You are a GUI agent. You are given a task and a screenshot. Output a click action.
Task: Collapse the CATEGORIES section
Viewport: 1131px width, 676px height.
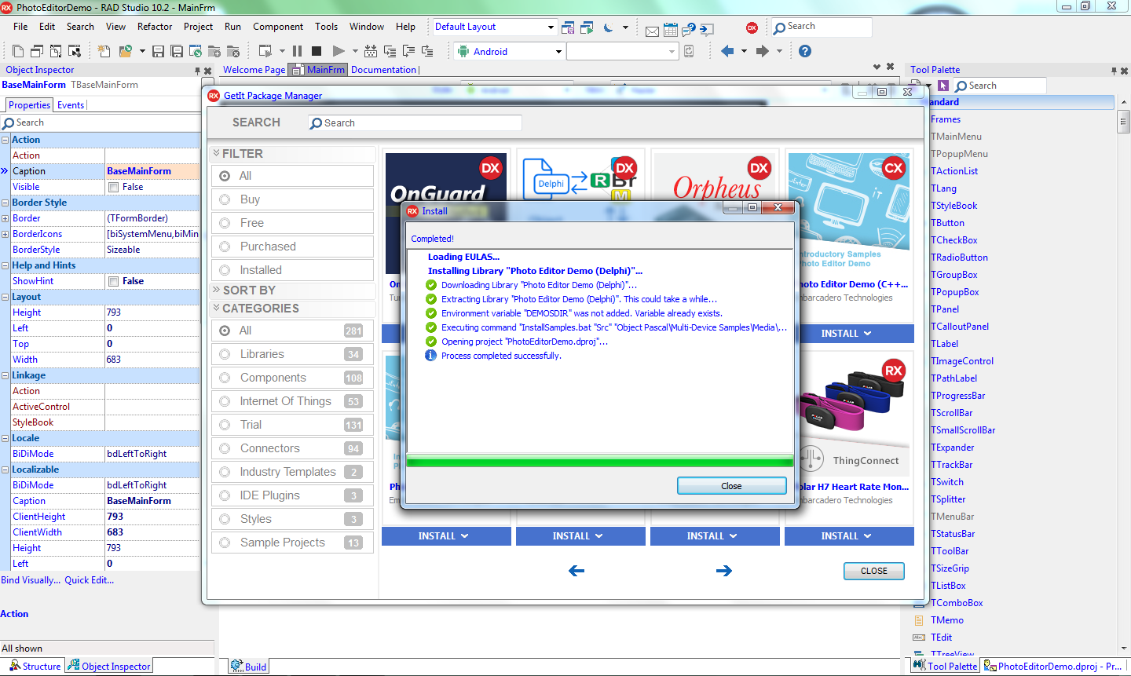217,308
